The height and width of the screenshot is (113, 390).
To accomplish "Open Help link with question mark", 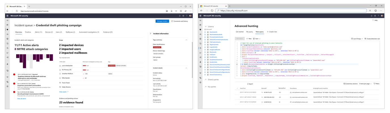I will pos(374,20).
